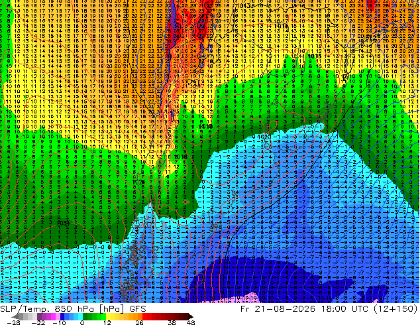Pick the purple swatch above the "-22" legend label

click(x=39, y=316)
